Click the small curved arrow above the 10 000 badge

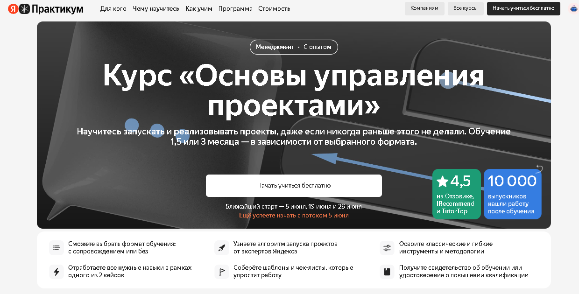[540, 168]
